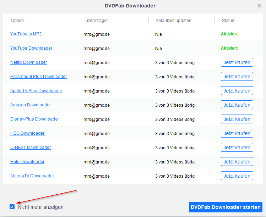Select the 'Ablaufzeit updaten' column header

(174, 21)
